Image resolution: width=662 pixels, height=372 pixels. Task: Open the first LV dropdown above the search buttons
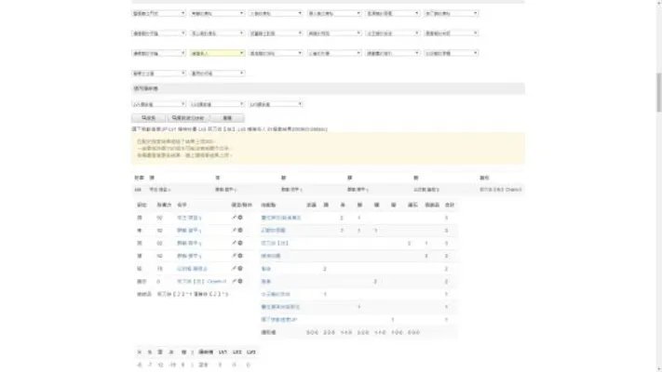pos(158,103)
